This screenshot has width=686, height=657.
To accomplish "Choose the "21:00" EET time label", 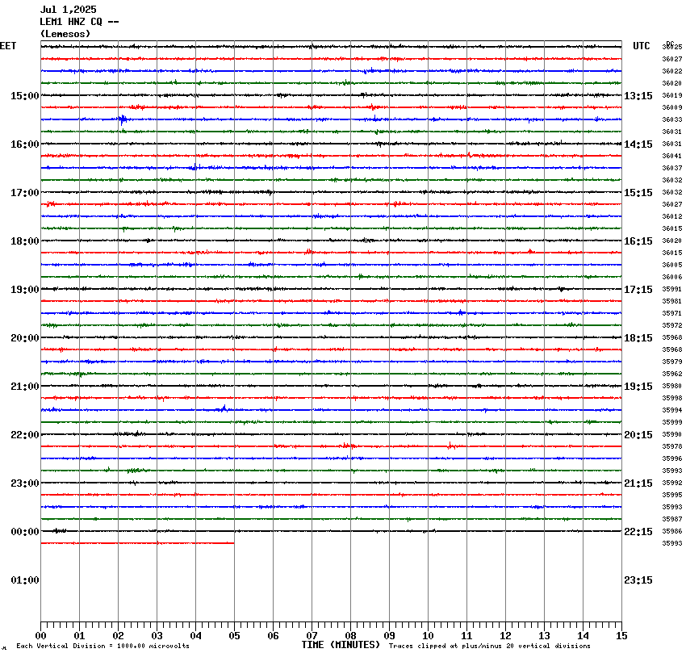I will (x=25, y=387).
